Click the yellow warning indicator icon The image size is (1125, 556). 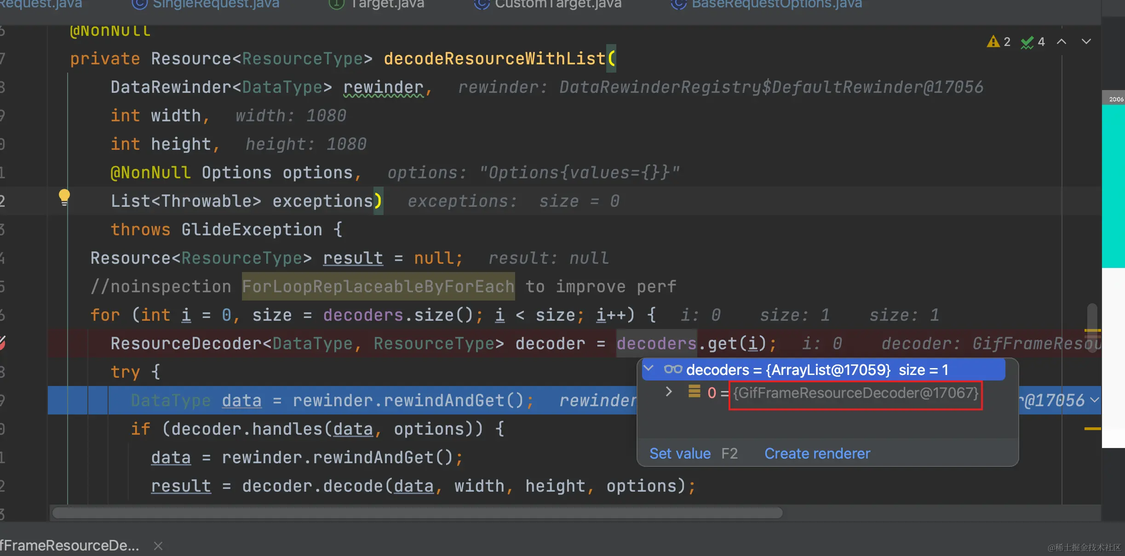click(993, 42)
